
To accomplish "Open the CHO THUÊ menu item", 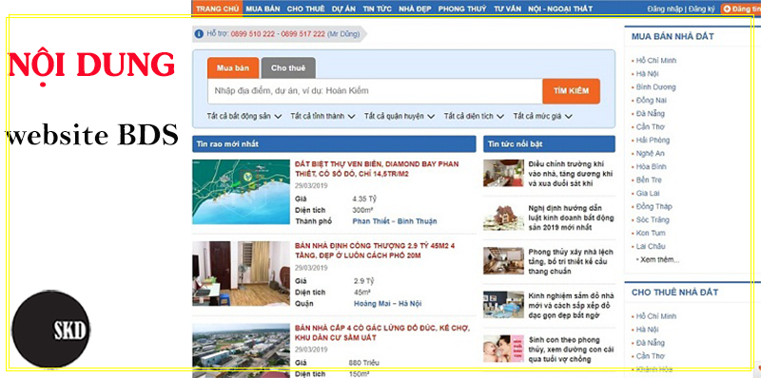I will coord(305,9).
